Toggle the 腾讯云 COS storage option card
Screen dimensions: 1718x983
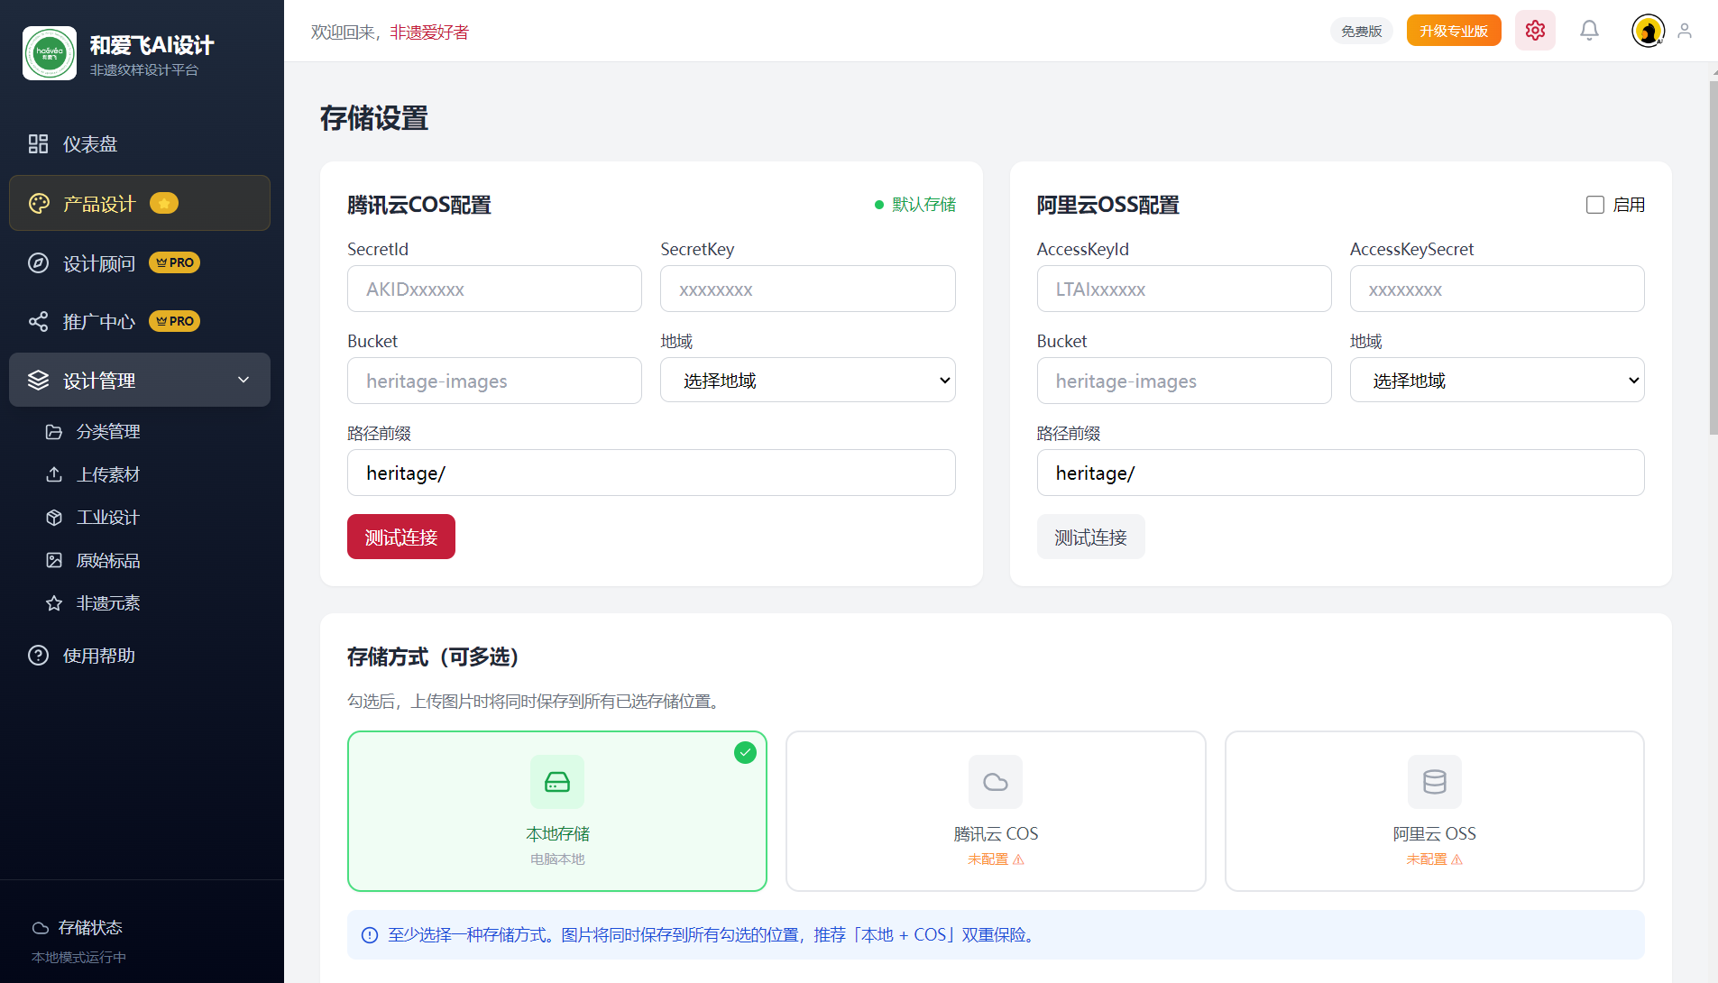(996, 811)
